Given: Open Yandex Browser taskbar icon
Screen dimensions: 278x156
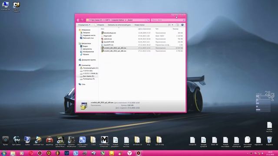Looking at the screenshot, I should (129, 153).
